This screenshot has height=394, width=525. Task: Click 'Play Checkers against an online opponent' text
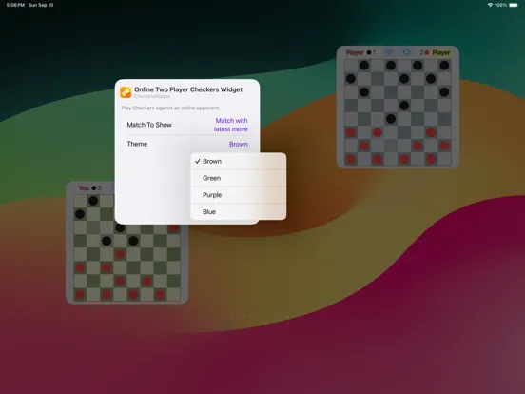point(170,108)
